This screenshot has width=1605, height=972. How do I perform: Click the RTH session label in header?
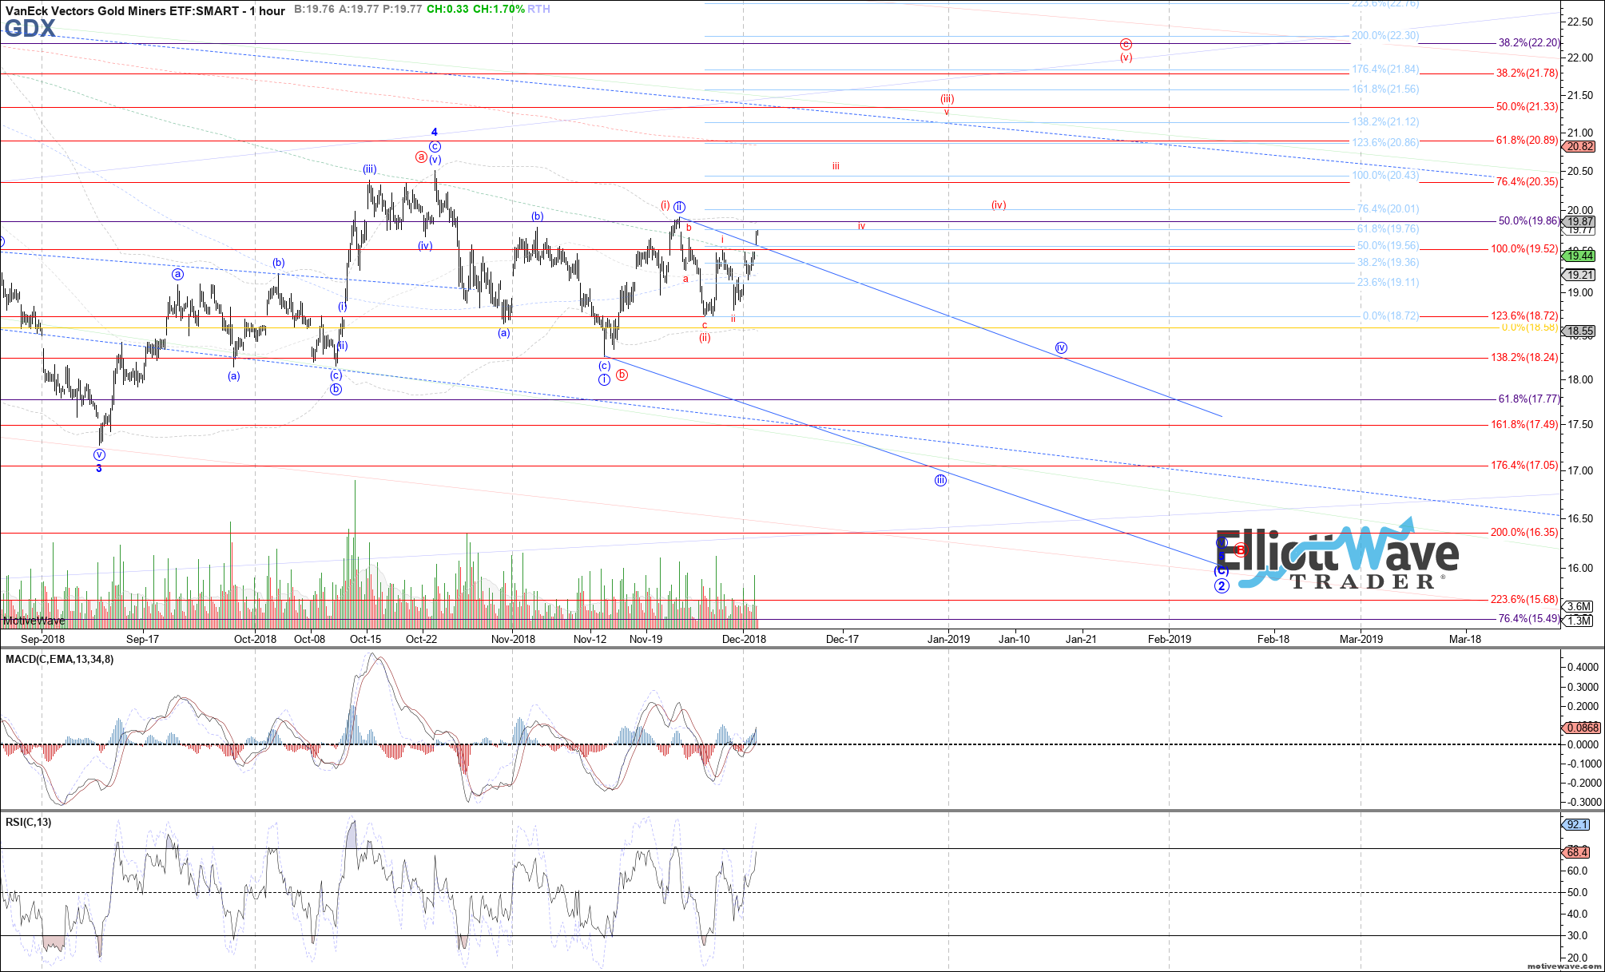tap(538, 9)
